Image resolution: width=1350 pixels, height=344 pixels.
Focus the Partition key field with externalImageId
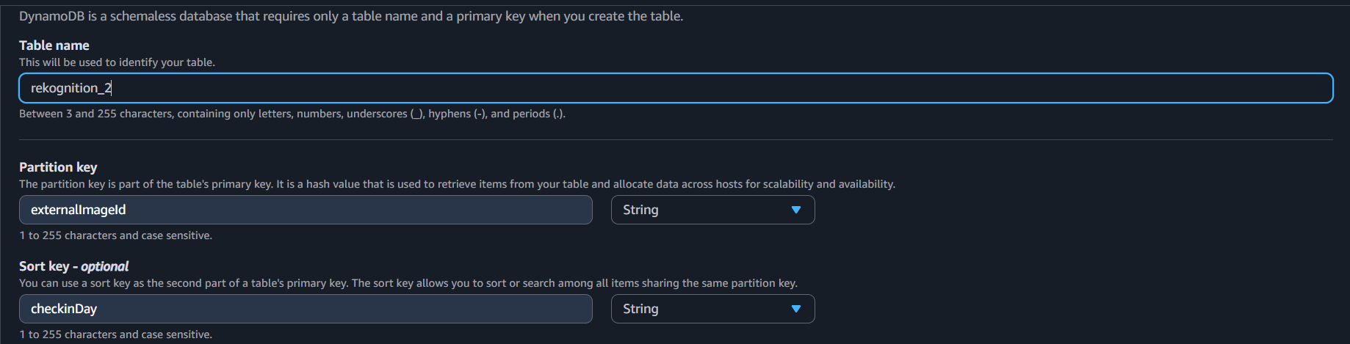tap(306, 210)
